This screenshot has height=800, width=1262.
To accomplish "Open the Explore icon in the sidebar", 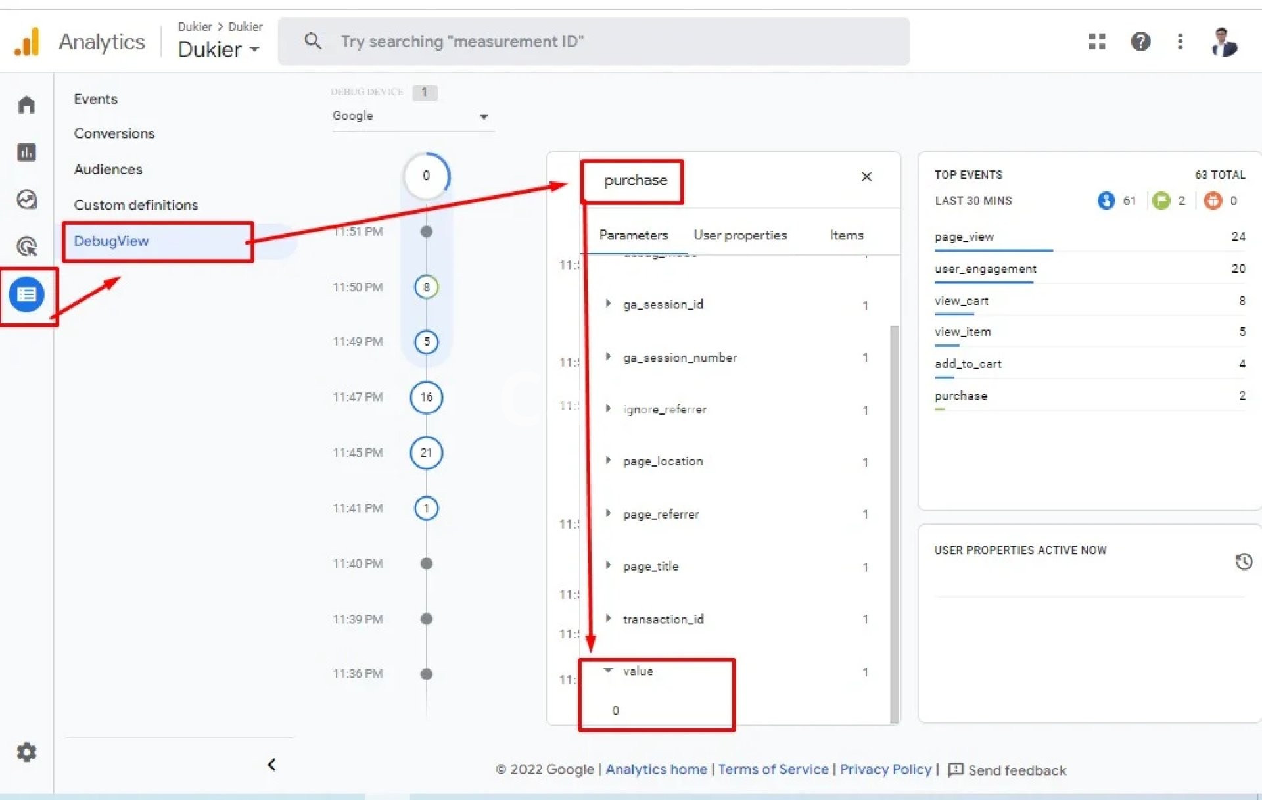I will click(26, 199).
